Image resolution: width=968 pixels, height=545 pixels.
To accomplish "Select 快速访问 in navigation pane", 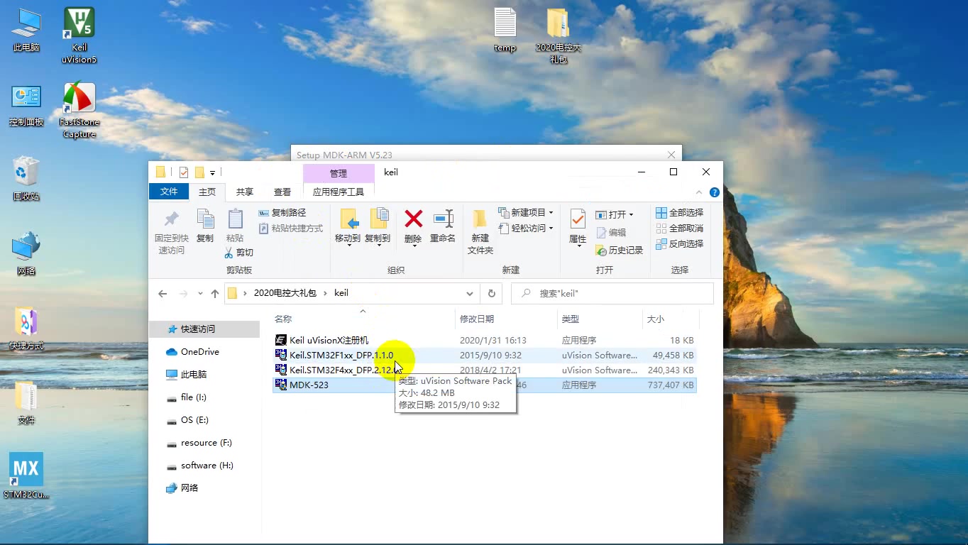I will (x=204, y=329).
